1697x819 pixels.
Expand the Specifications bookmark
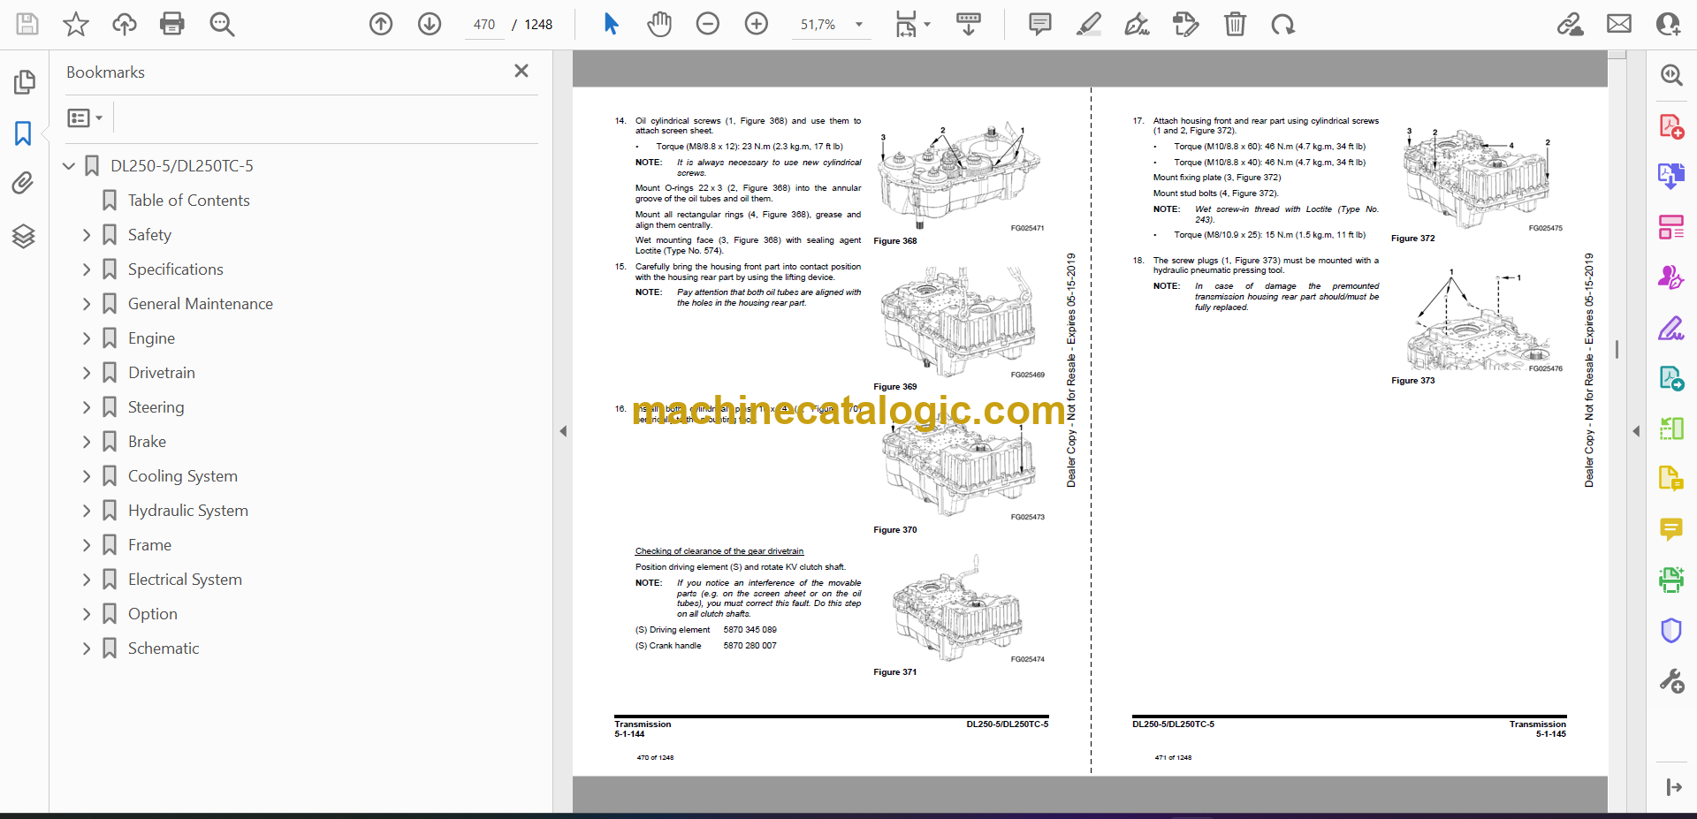pyautogui.click(x=87, y=269)
